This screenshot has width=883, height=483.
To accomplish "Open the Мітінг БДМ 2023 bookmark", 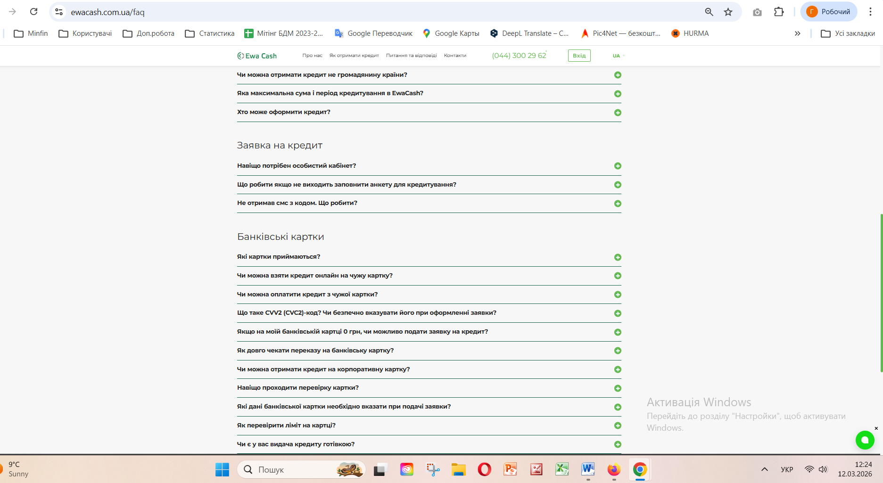I will tap(284, 33).
